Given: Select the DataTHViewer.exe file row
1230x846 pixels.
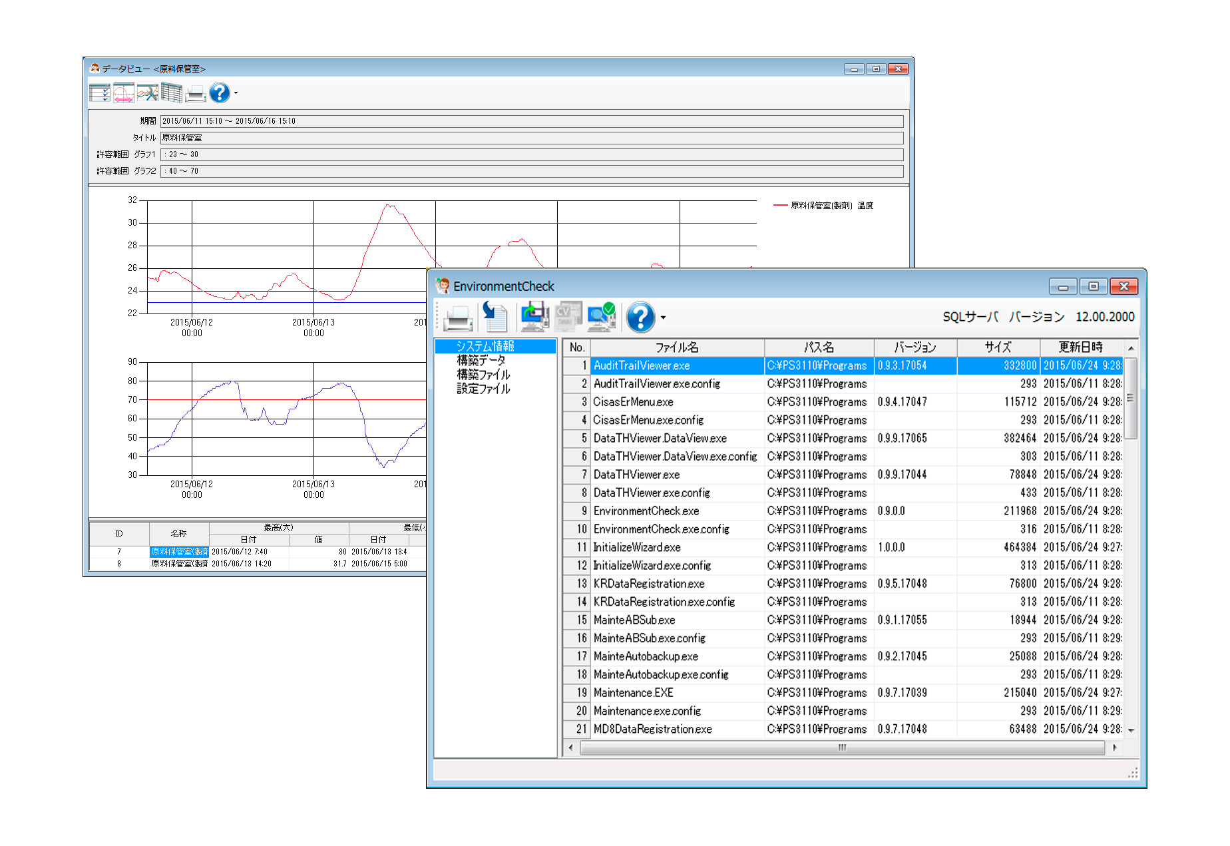Looking at the screenshot, I should pyautogui.click(x=843, y=475).
